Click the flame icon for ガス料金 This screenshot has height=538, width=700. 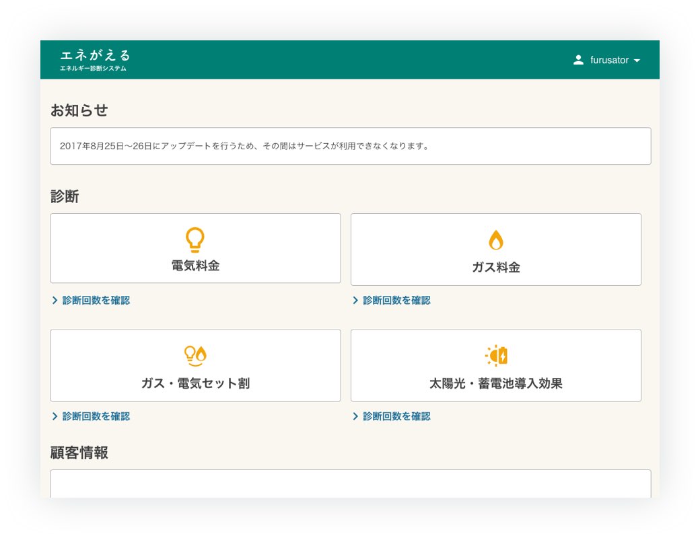tap(496, 240)
